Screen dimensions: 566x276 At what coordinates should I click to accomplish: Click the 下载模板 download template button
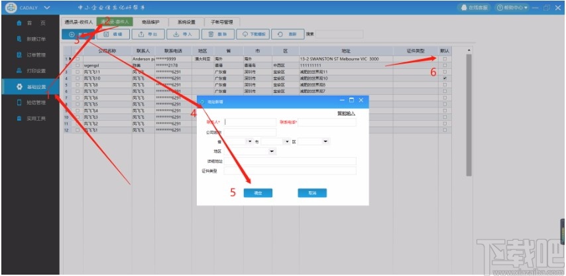click(x=253, y=34)
